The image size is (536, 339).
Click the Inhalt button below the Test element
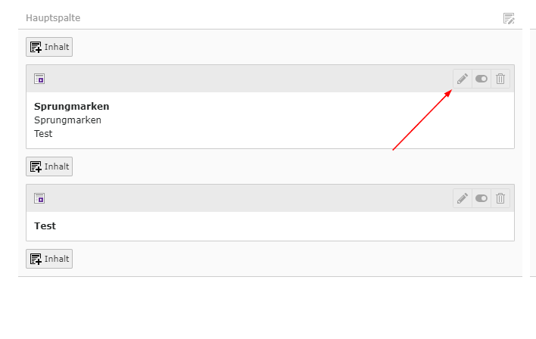click(x=49, y=259)
